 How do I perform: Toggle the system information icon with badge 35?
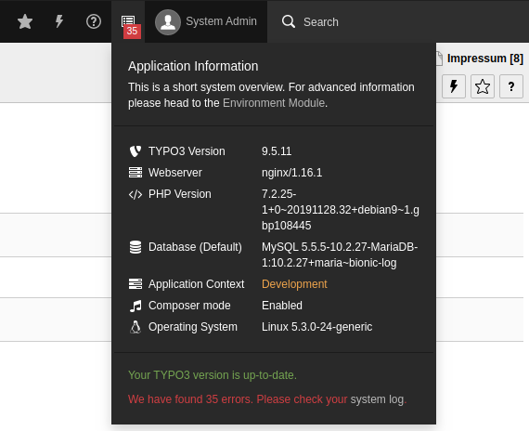tap(128, 22)
